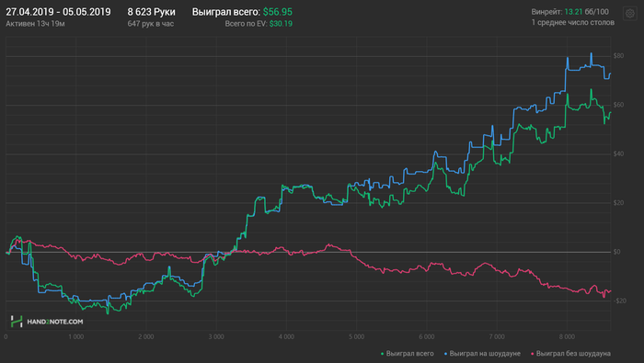
Task: Click the 3 000 x-axis label
Action: pos(216,336)
